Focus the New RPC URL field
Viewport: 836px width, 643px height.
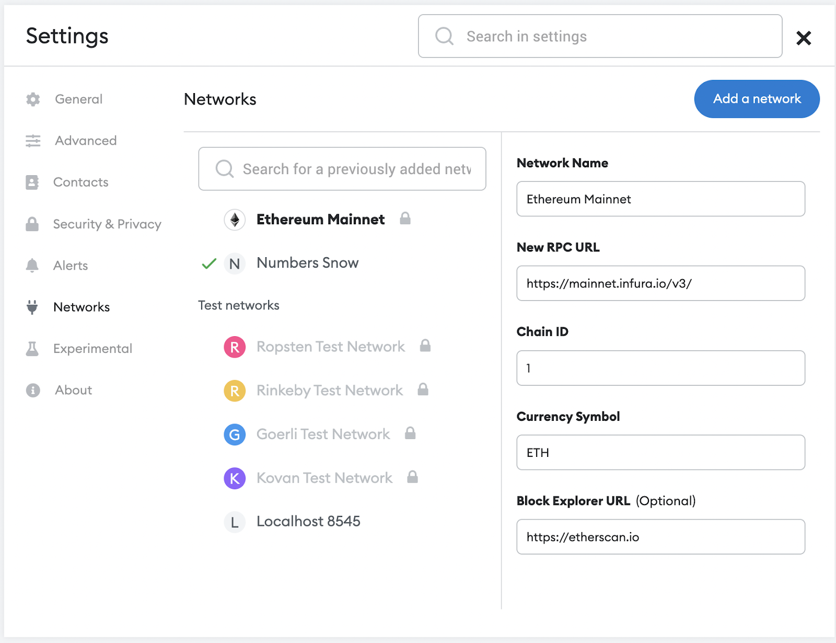pos(660,283)
